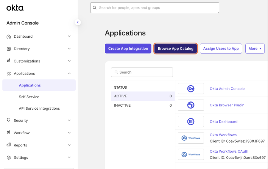Click the Okta Admin Console key icon
Viewport: 268px width, 169px height.
[x=191, y=89]
